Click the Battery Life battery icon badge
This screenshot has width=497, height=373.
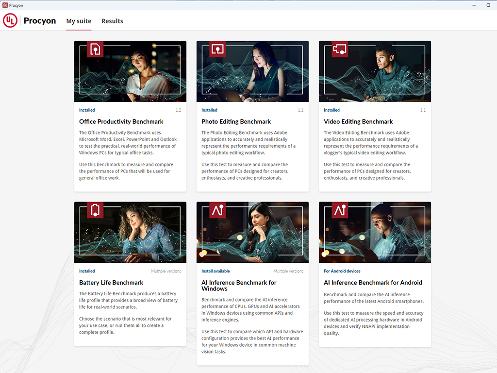95,210
